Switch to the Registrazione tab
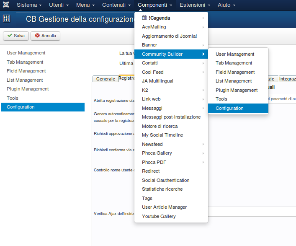296x246 pixels. tap(126, 78)
